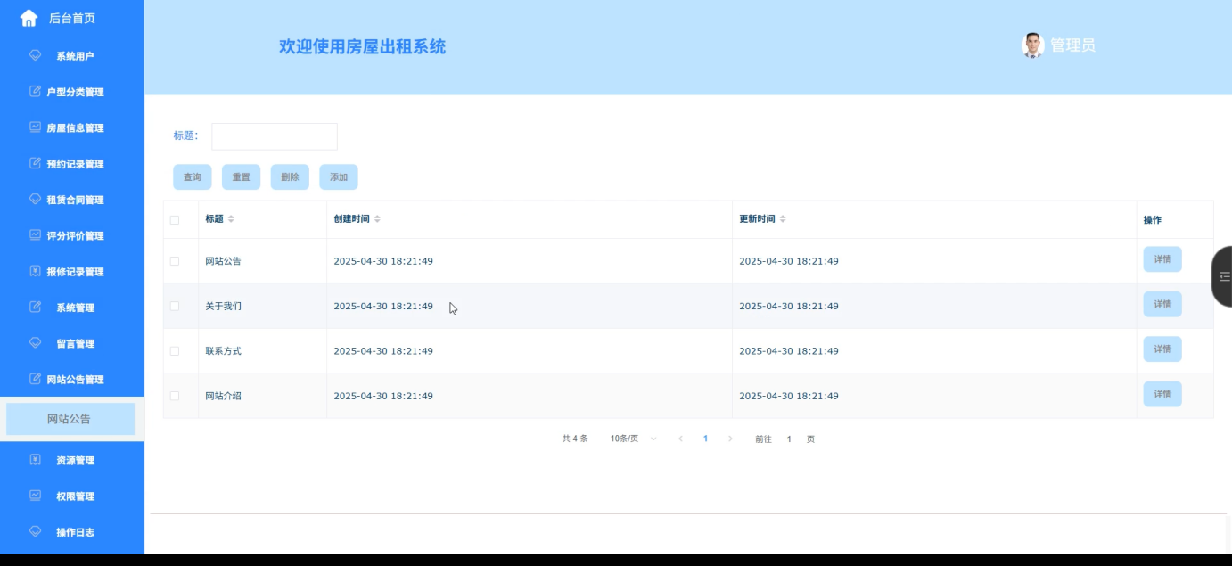Open the 资源管理 sidebar menu
Image resolution: width=1232 pixels, height=566 pixels.
tap(72, 460)
